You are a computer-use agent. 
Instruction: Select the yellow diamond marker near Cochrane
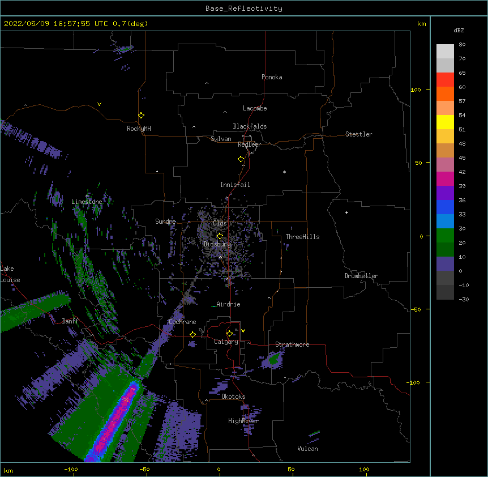192,334
